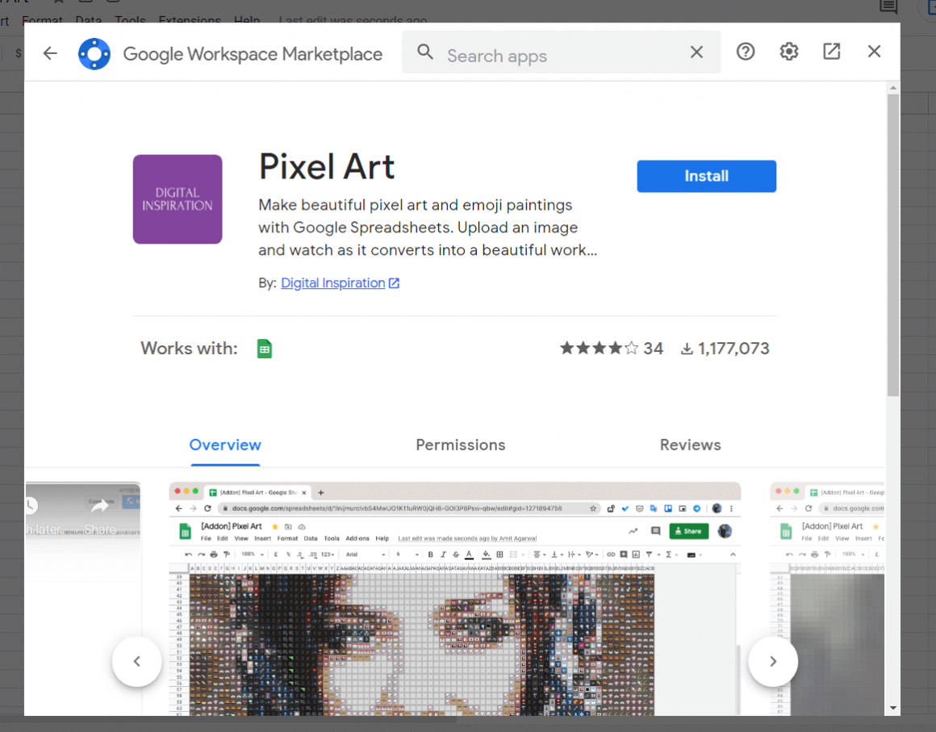The height and width of the screenshot is (732, 936).
Task: Visit the Digital Inspiration developer page
Action: pos(332,282)
